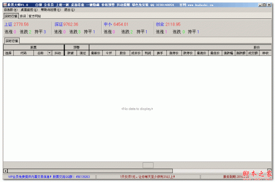
Task: Sort by the 最高价 column header
Action: 201,53
